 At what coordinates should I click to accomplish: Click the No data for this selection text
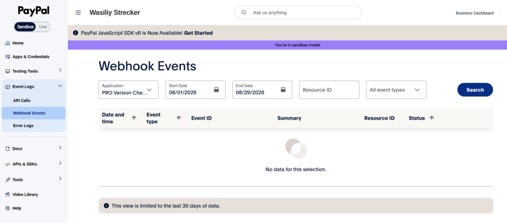coord(296,170)
